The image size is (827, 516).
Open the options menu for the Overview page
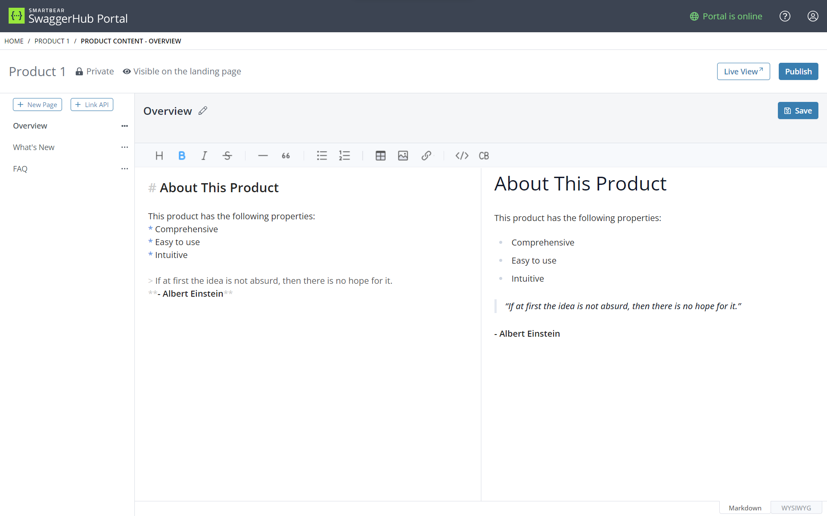coord(124,126)
